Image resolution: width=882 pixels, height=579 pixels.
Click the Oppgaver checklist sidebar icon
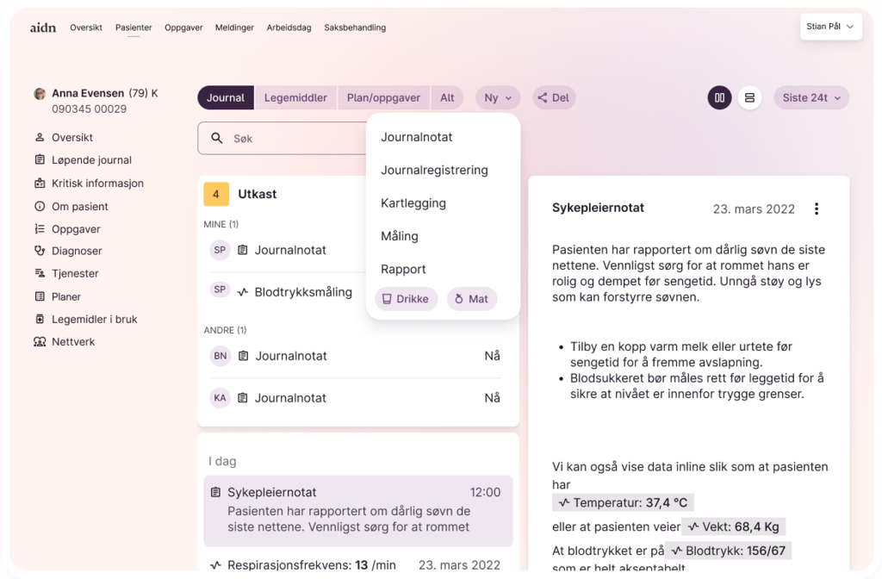(x=40, y=229)
